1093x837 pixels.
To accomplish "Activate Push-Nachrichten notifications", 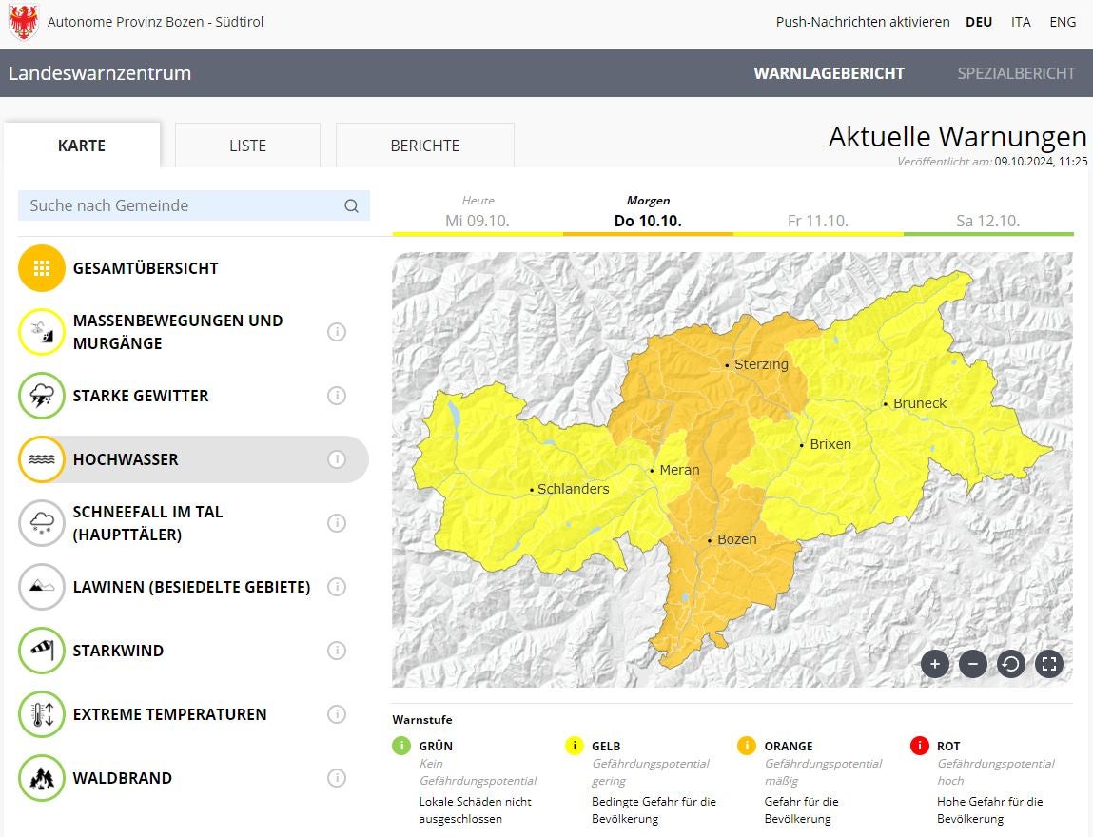I will [862, 22].
